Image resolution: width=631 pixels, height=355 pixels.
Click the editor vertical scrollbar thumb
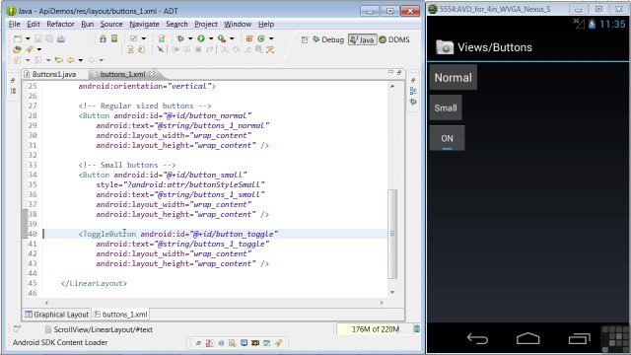coord(392,234)
